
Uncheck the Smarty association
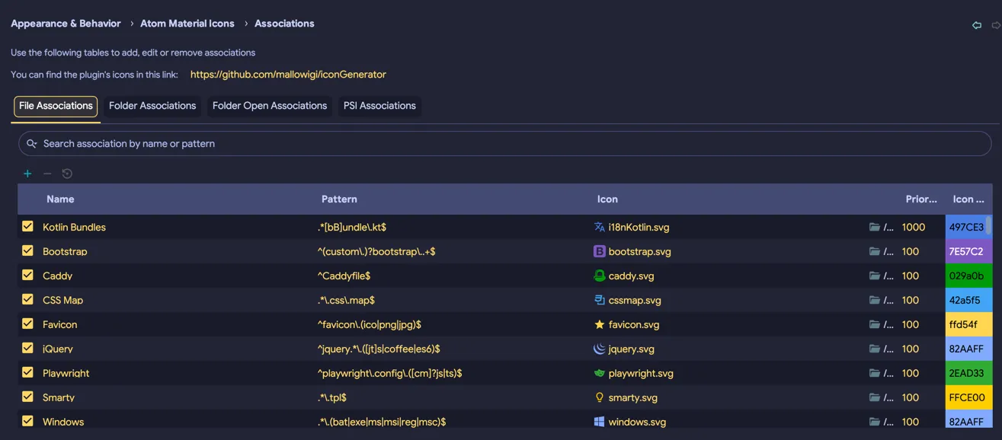click(27, 397)
